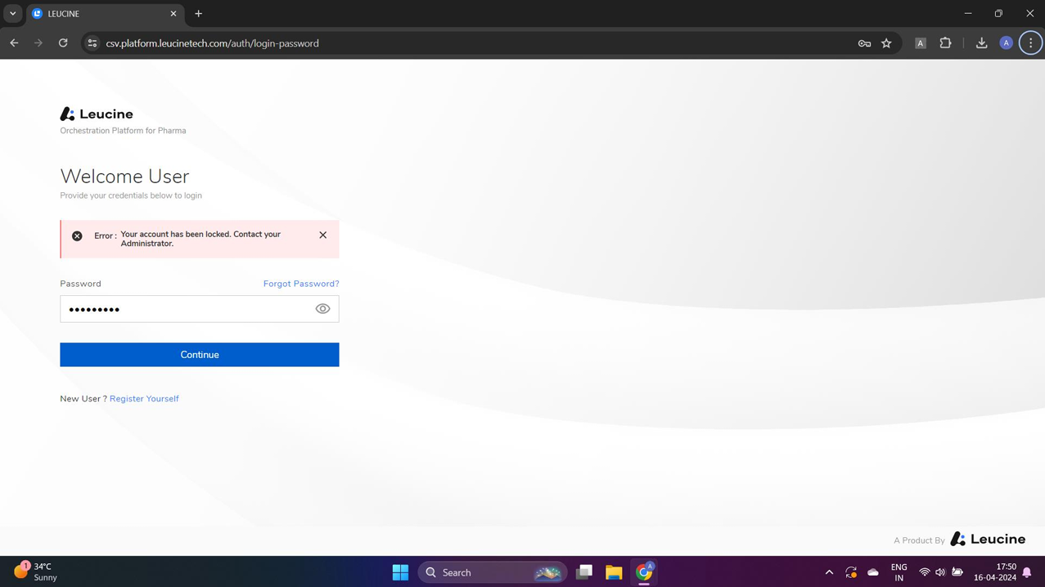Open a new browser tab

[198, 13]
